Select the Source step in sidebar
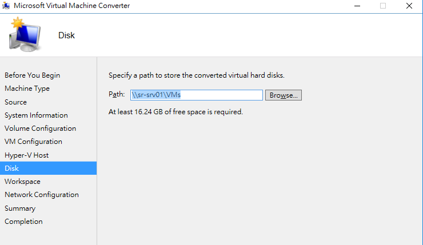423x245 pixels. coord(15,102)
